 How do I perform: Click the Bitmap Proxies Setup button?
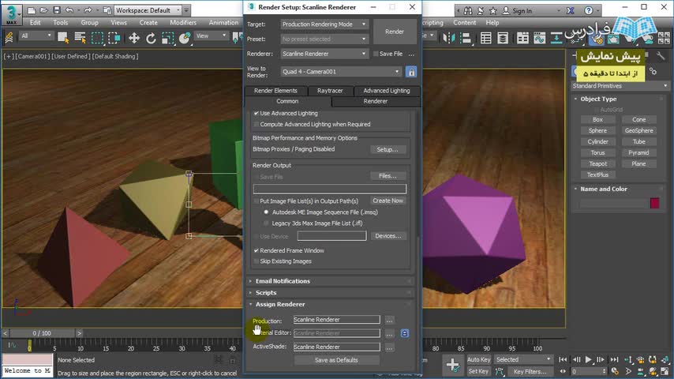point(388,150)
